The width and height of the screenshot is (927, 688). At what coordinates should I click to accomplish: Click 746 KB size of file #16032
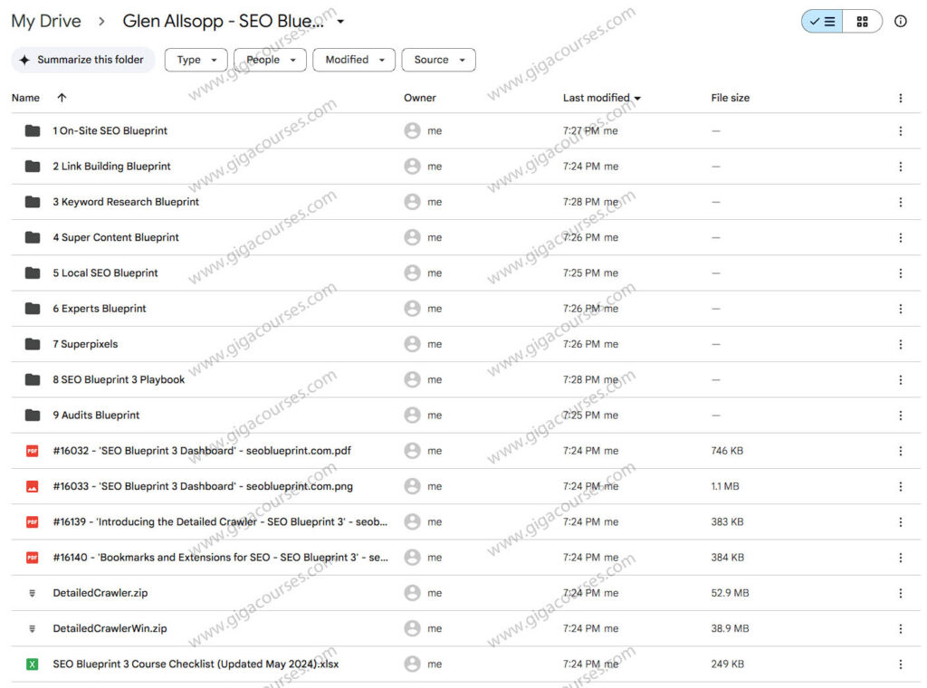pyautogui.click(x=727, y=451)
